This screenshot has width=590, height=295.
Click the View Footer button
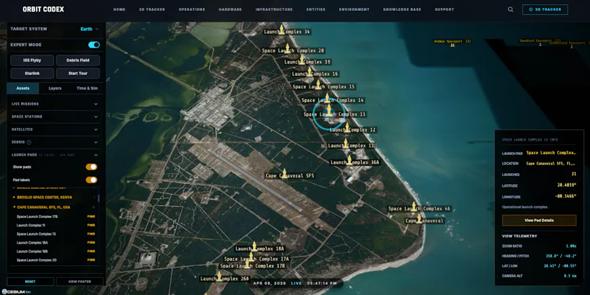coord(79,281)
